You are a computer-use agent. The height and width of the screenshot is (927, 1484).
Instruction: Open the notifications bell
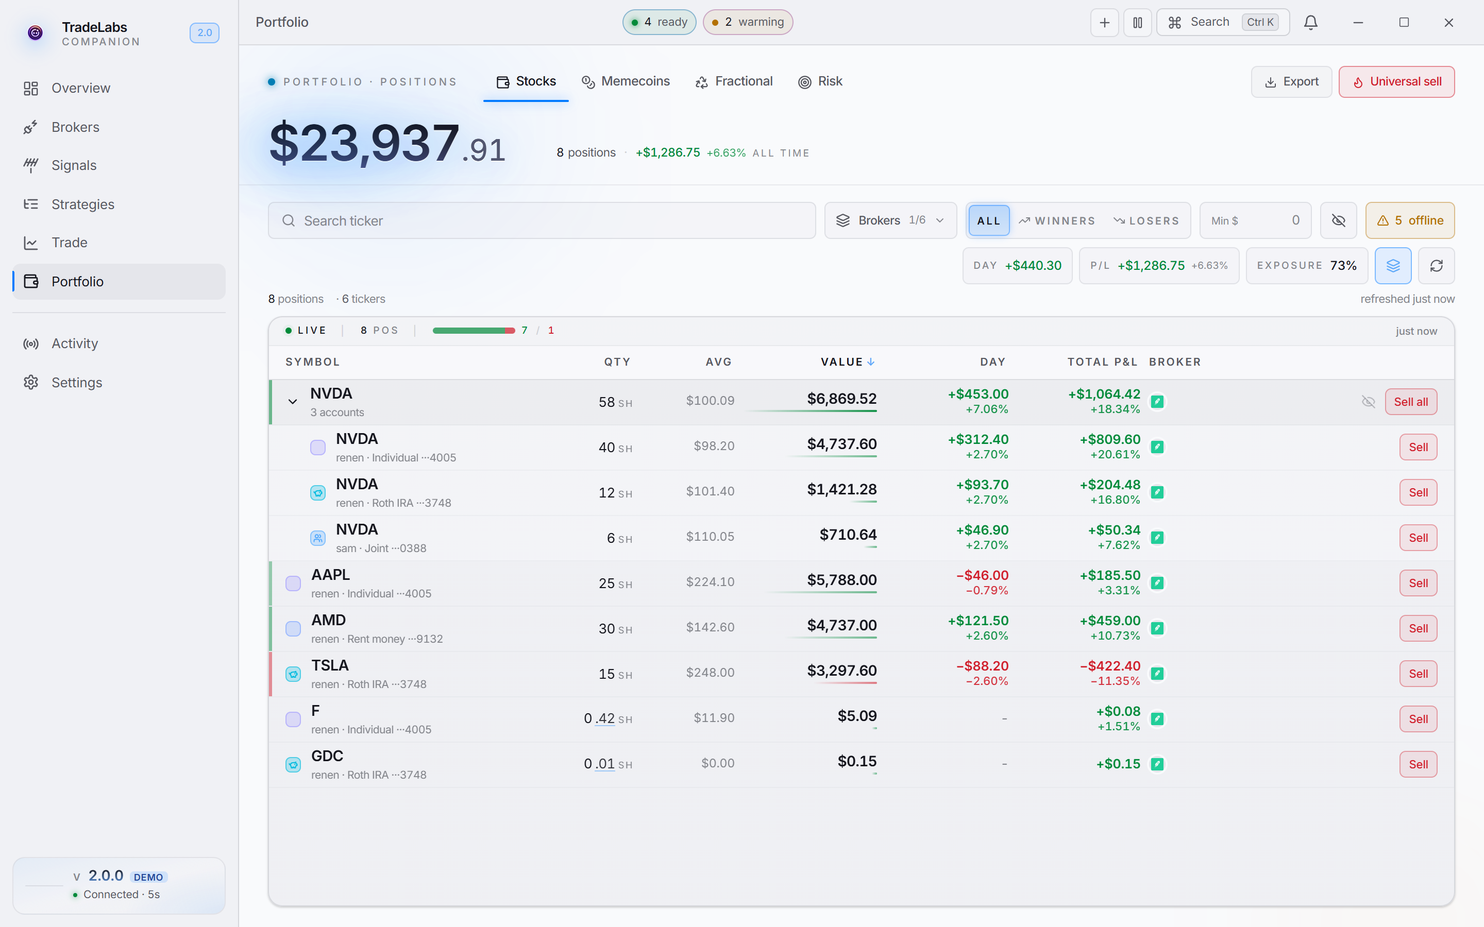pyautogui.click(x=1310, y=23)
